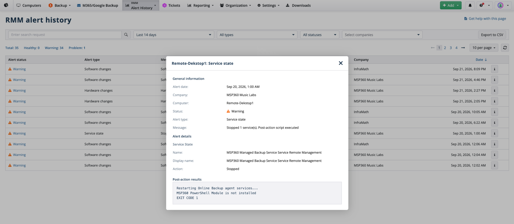Open info icon for Sep 20, 1:00 AM alert
Image resolution: width=514 pixels, height=224 pixels.
(x=494, y=133)
